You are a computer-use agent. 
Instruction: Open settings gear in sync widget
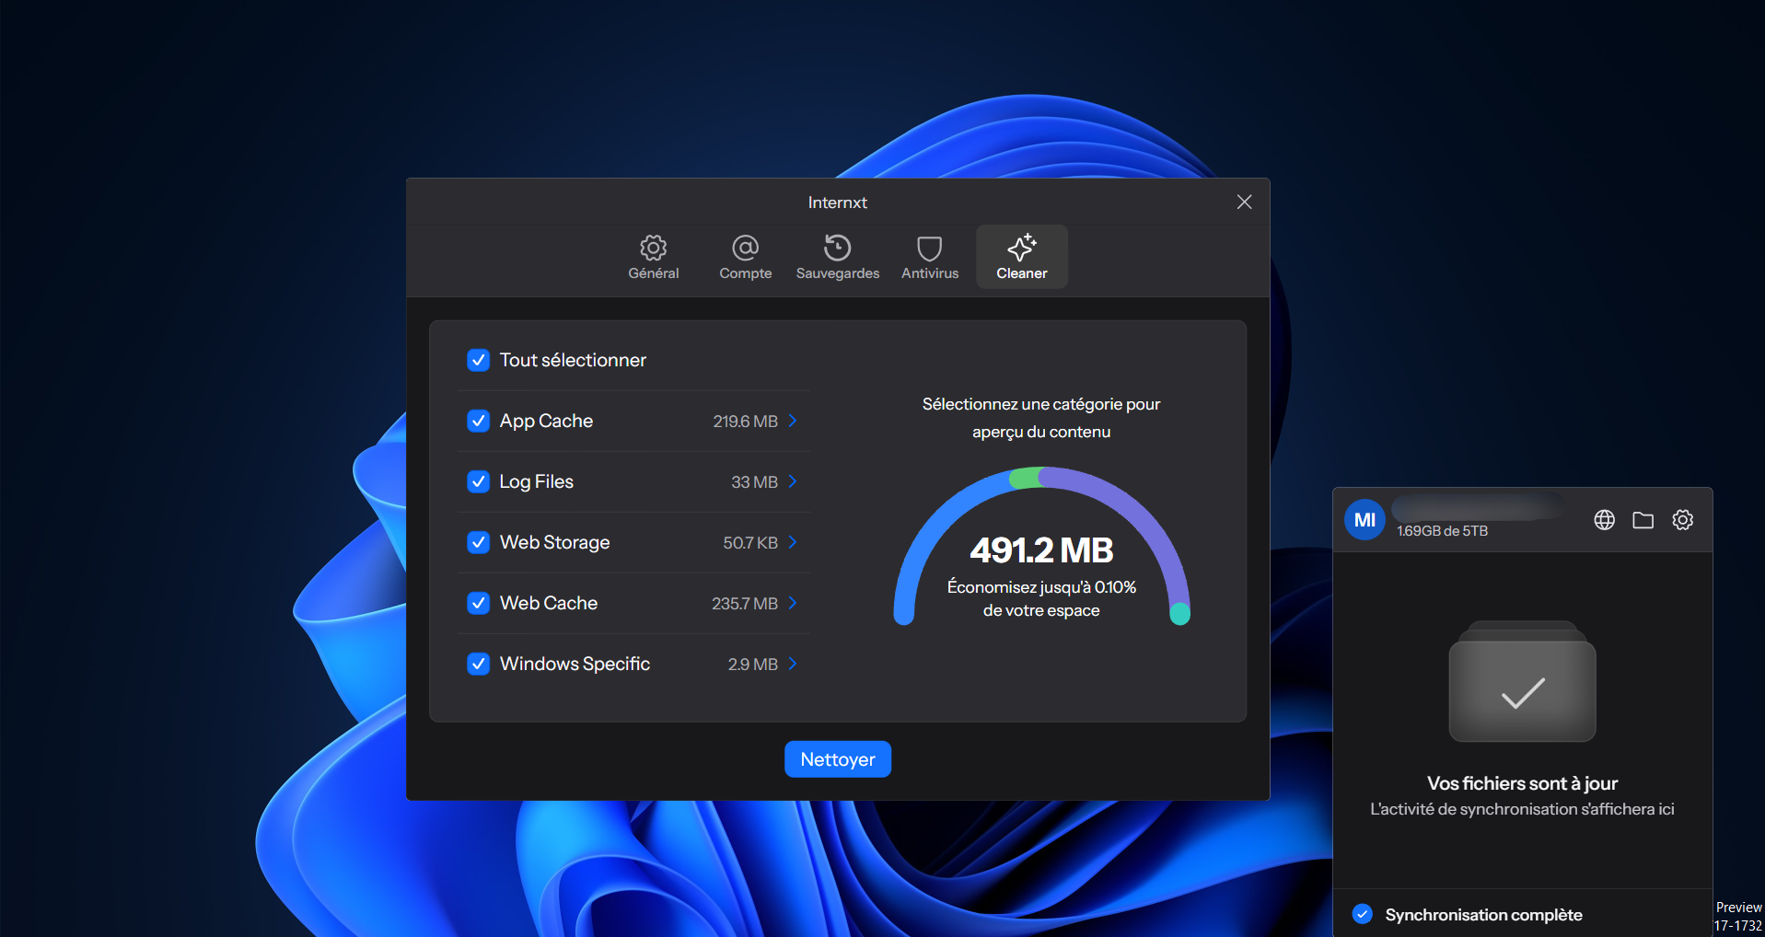1683,520
